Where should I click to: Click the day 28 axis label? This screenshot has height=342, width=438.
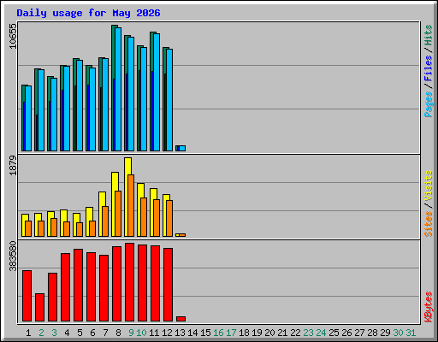[372, 333]
